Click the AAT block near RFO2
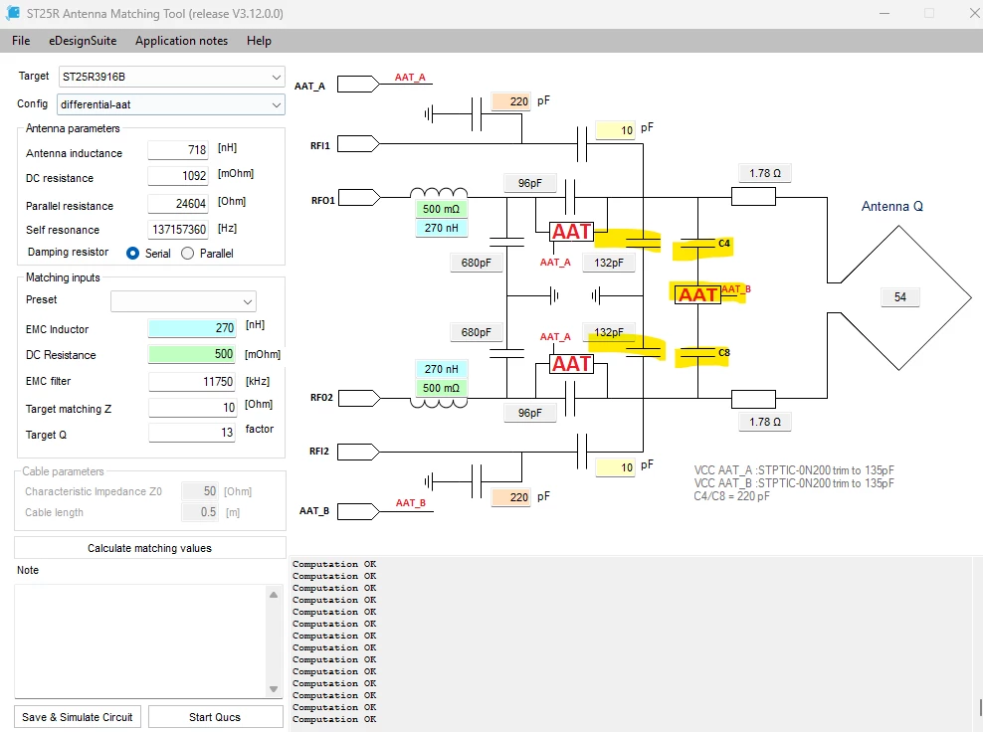Screen dimensions: 983x732 coord(571,363)
